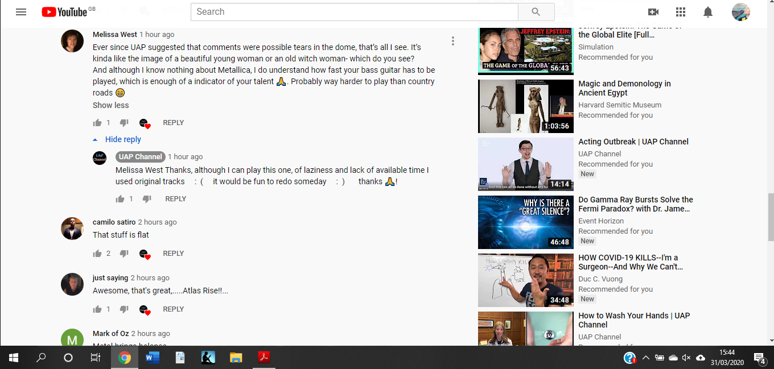Open UAP Channel commenter name link

coord(140,157)
